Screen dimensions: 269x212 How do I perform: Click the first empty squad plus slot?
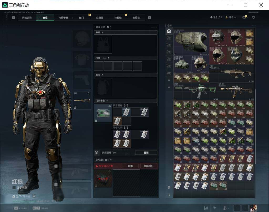(x=237, y=208)
